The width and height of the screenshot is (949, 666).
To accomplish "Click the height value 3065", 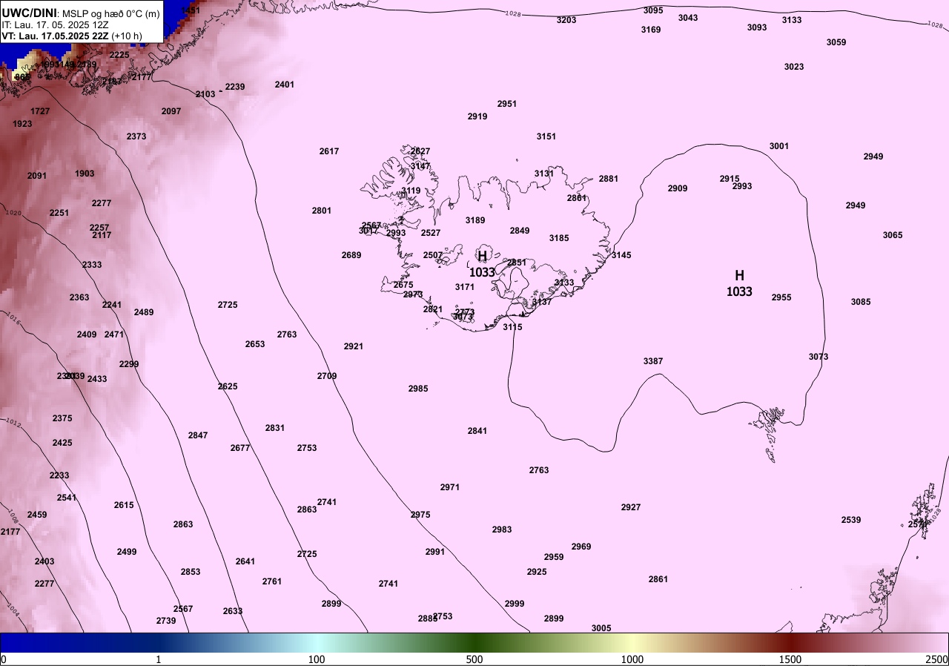I will tap(893, 235).
